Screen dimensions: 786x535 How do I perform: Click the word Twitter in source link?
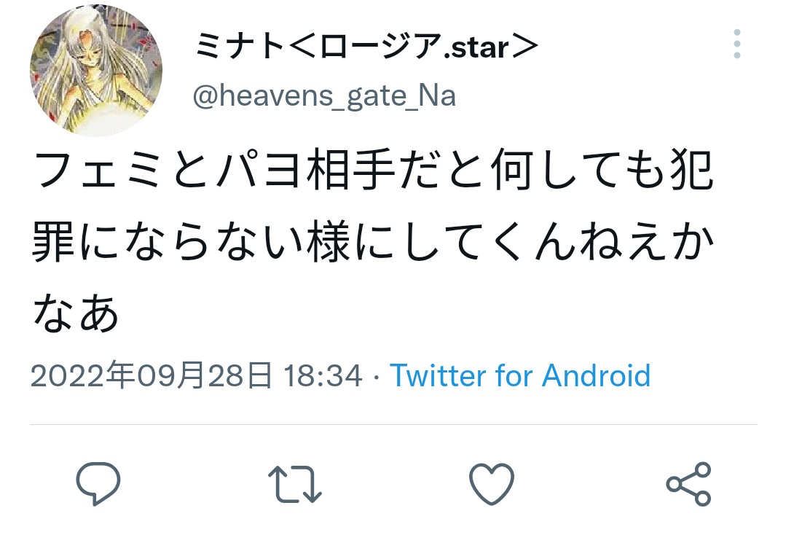click(x=438, y=375)
